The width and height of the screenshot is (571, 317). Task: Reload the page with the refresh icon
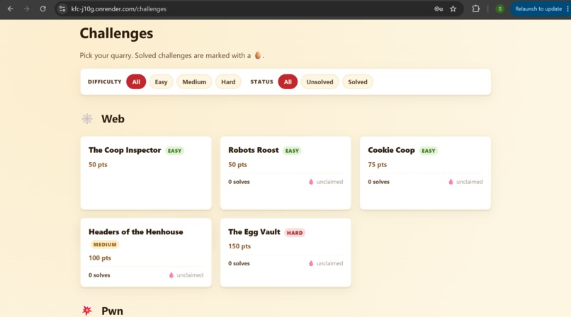coord(43,8)
